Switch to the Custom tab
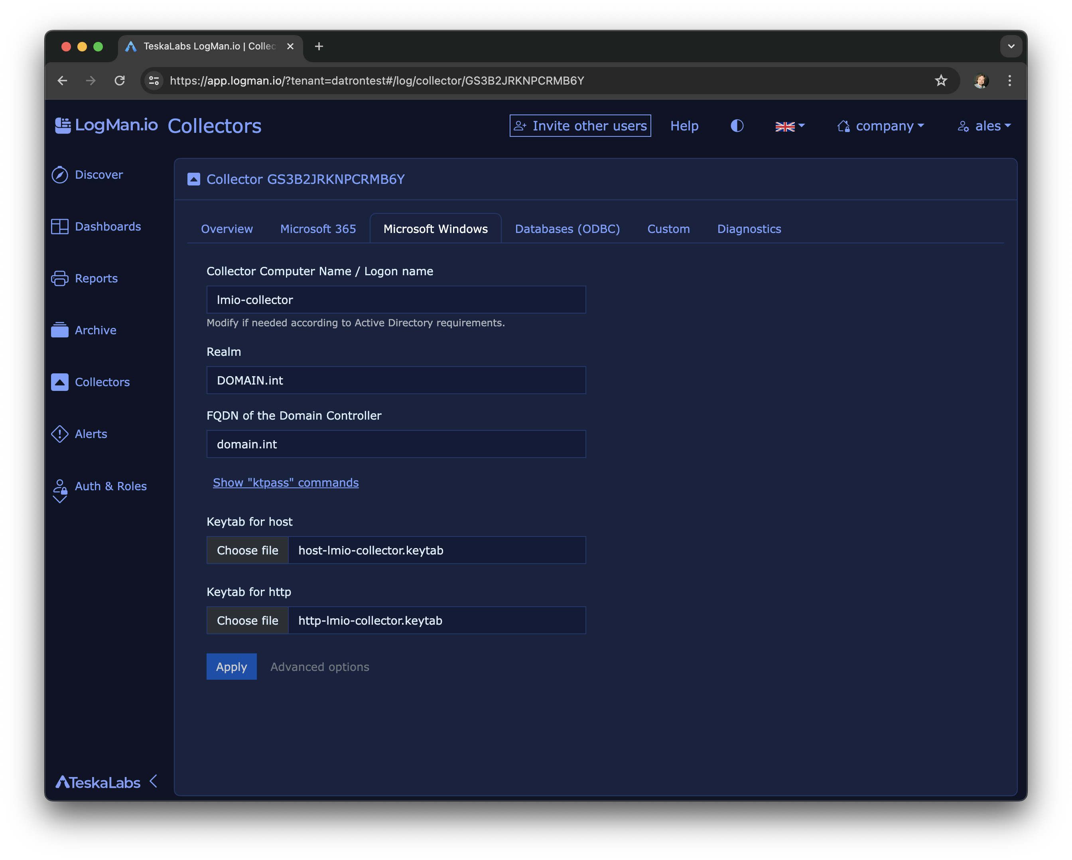The image size is (1072, 860). [668, 229]
